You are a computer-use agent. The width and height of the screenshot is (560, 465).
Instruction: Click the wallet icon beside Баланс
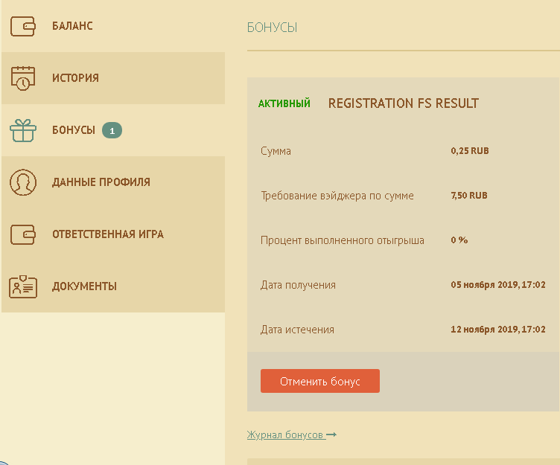pos(23,26)
